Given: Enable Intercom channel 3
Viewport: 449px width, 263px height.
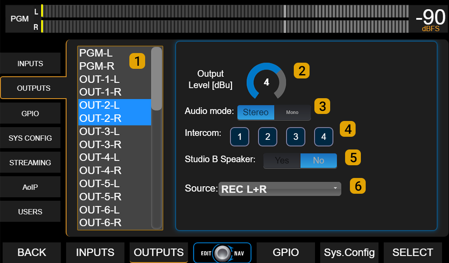Looking at the screenshot, I should coord(296,137).
